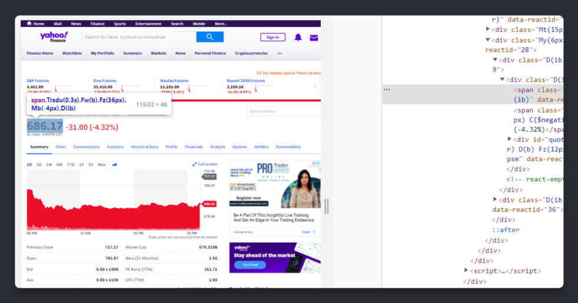
Task: Select the 6M chart range
Action: point(60,165)
